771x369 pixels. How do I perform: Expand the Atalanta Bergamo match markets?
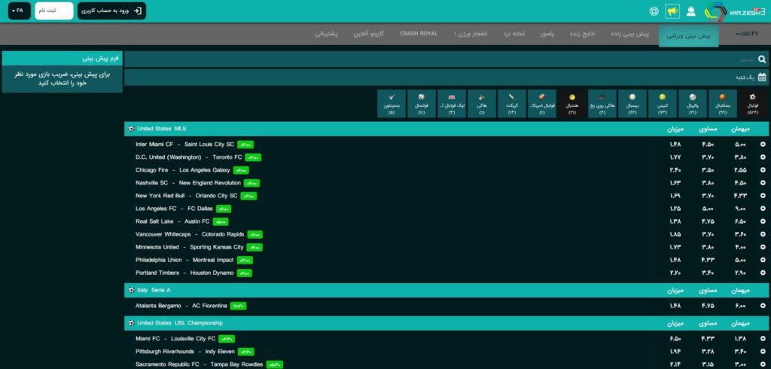(763, 306)
